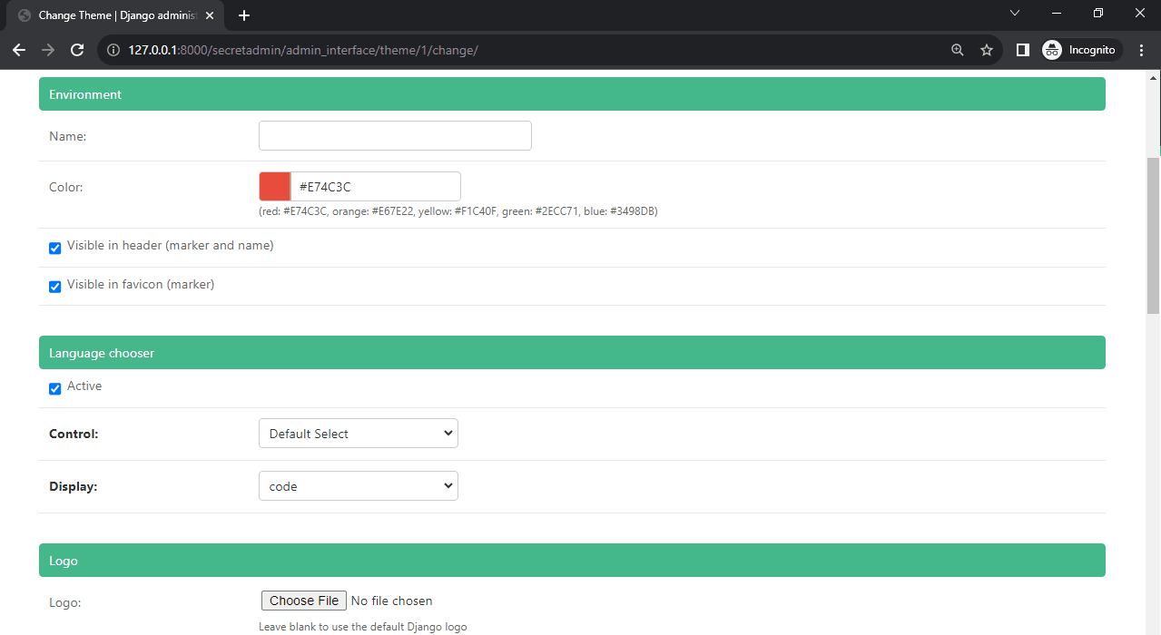This screenshot has height=635, width=1161.
Task: Click the Logo section header
Action: click(572, 561)
